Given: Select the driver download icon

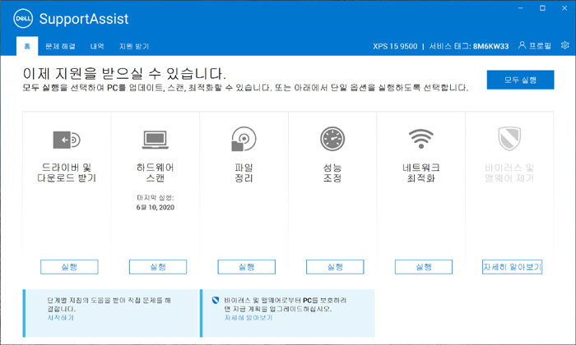Looking at the screenshot, I should (67, 140).
